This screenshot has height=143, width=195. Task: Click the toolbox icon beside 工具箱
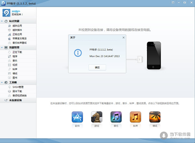6,83
